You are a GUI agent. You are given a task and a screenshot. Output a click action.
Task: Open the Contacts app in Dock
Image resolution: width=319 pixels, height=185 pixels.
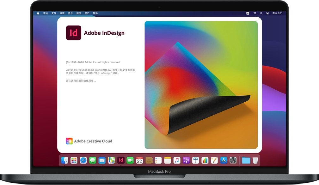tap(149, 160)
